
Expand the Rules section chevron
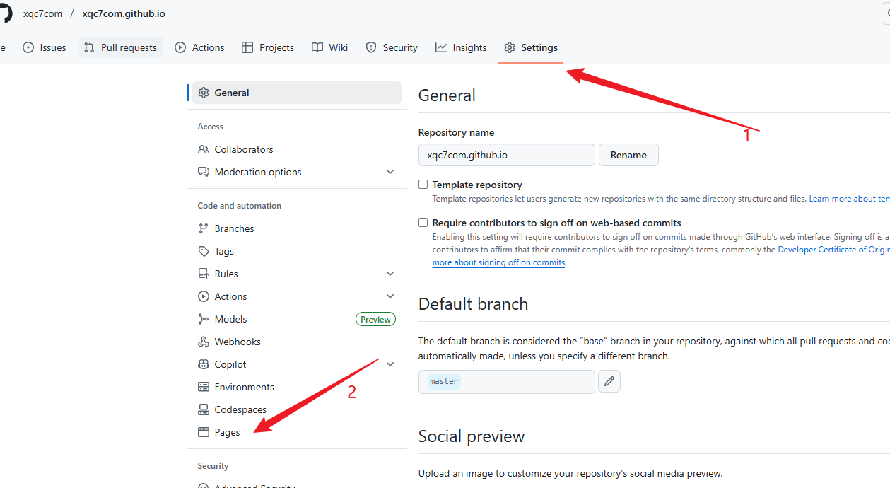coord(390,274)
